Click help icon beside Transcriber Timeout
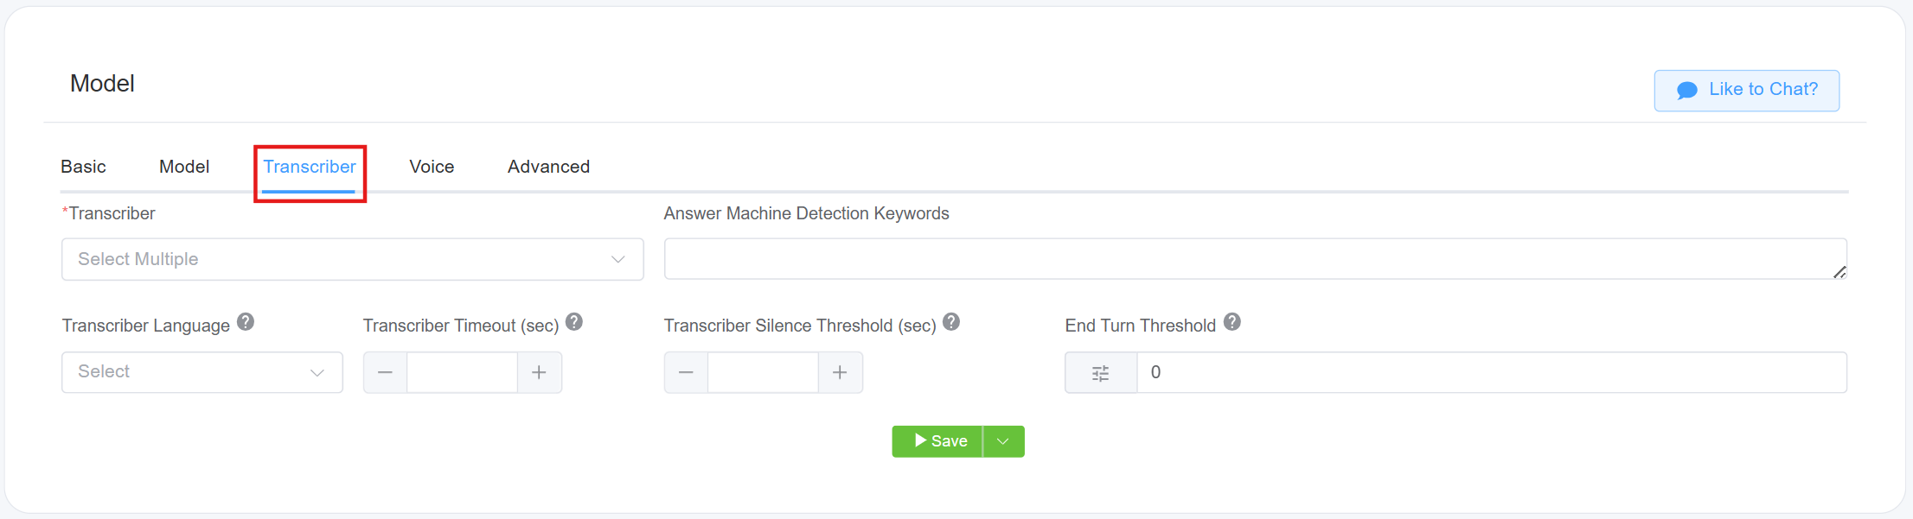 click(x=574, y=322)
